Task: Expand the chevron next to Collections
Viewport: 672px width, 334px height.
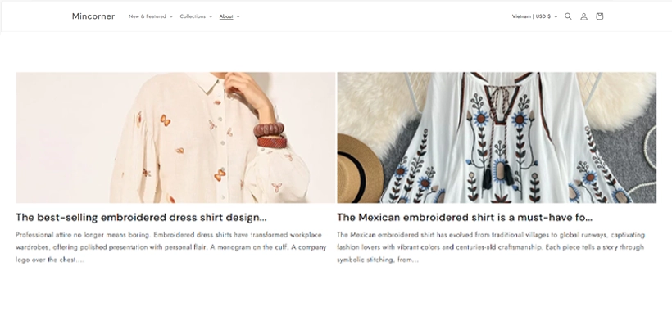Action: (x=211, y=16)
